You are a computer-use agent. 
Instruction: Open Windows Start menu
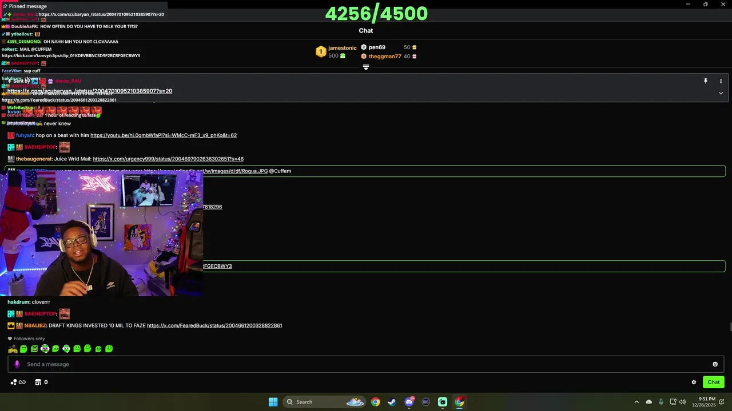click(273, 402)
